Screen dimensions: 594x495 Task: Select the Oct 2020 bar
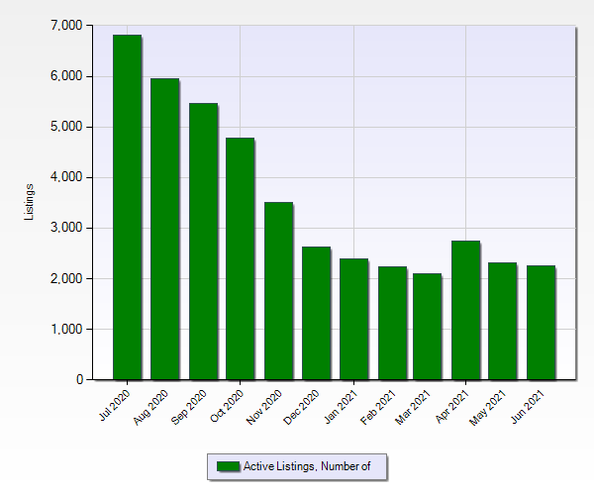[x=240, y=259]
